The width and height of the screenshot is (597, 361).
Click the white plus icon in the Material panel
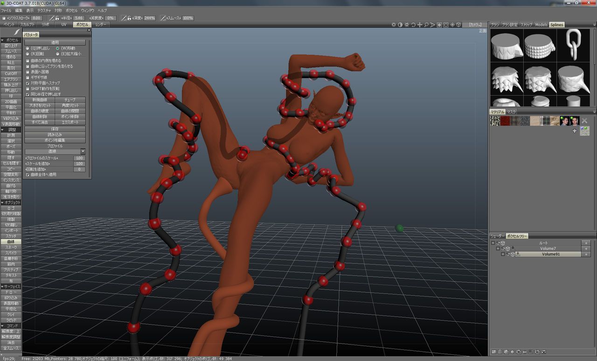[x=575, y=131]
